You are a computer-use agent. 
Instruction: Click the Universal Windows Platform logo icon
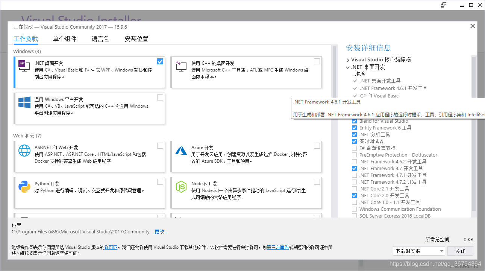[x=24, y=102]
